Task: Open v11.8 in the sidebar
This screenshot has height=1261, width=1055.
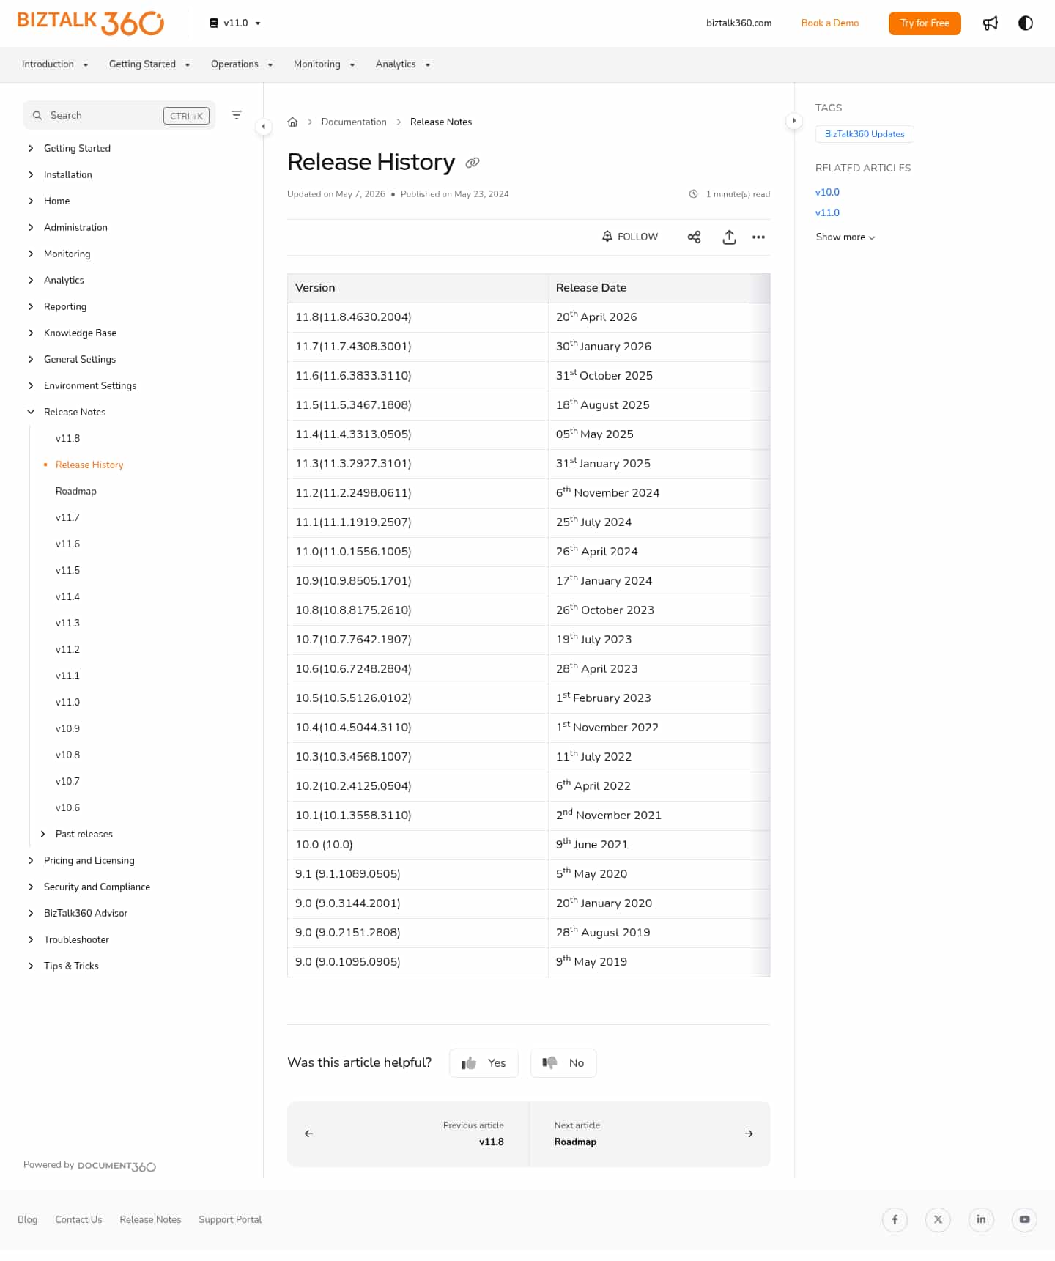Action: (67, 439)
